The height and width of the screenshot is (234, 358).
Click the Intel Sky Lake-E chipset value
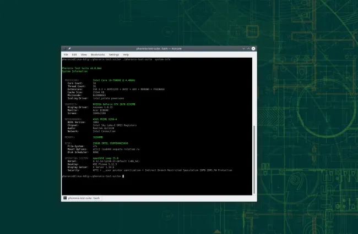click(115, 125)
